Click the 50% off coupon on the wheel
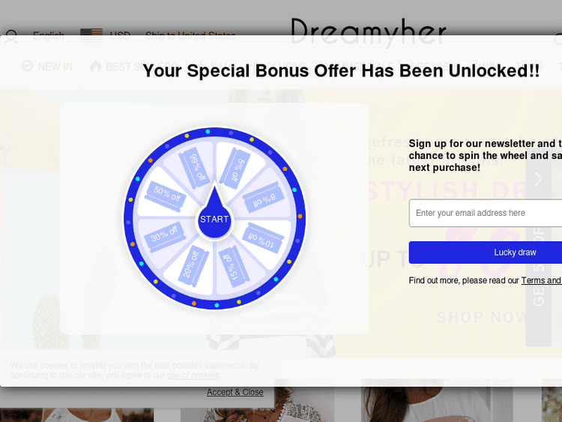This screenshot has width=562, height=422. pyautogui.click(x=166, y=196)
